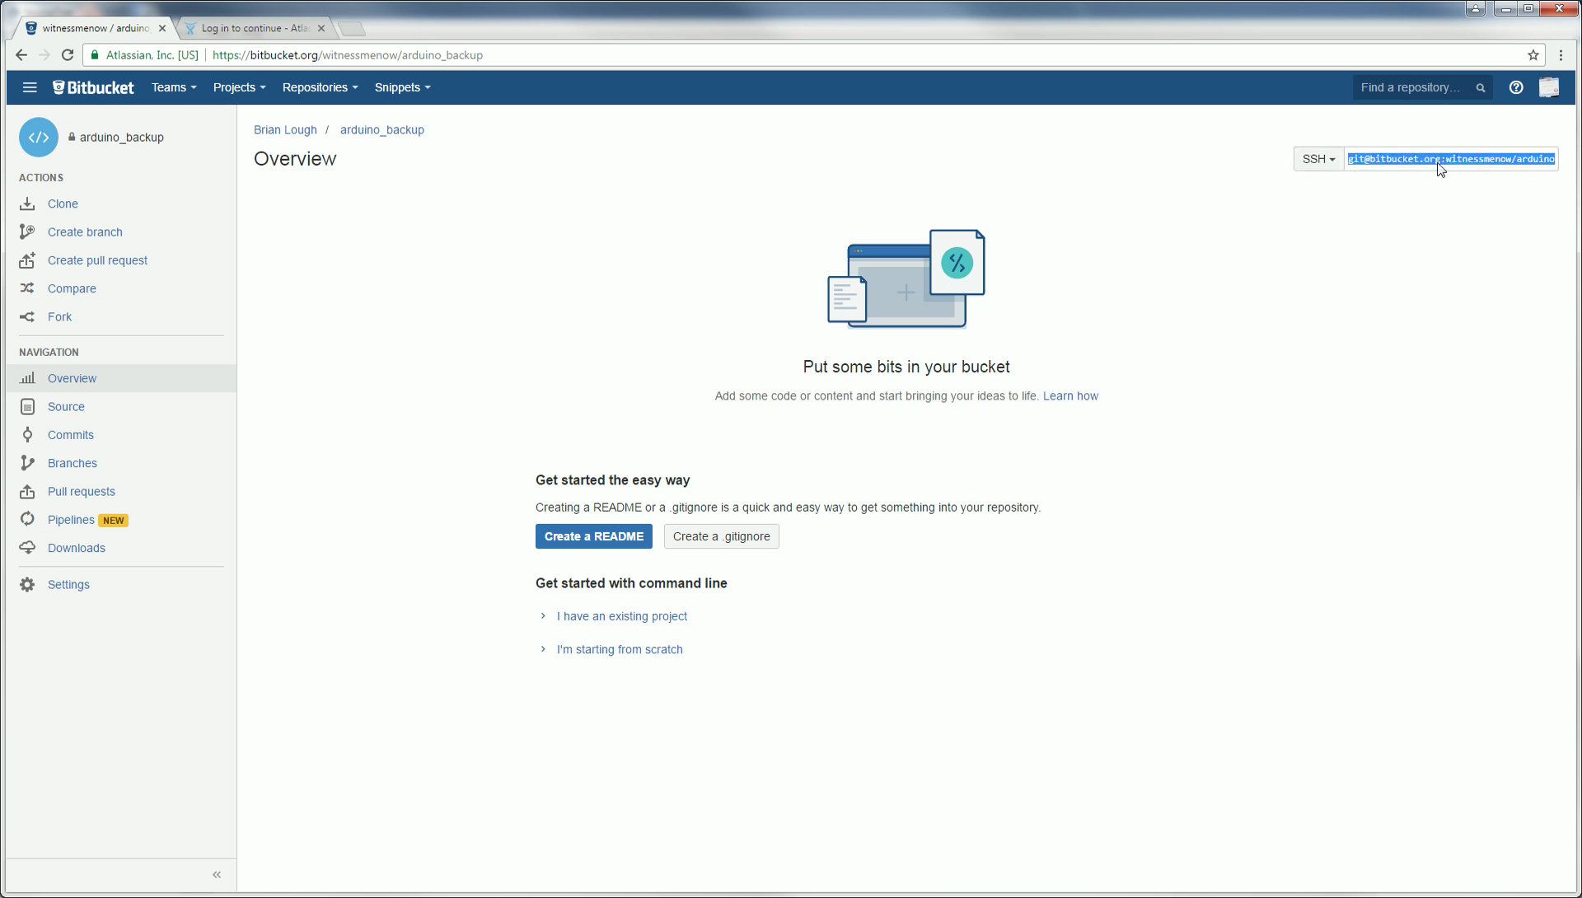
Task: Open the hamburger menu icon
Action: pos(30,87)
